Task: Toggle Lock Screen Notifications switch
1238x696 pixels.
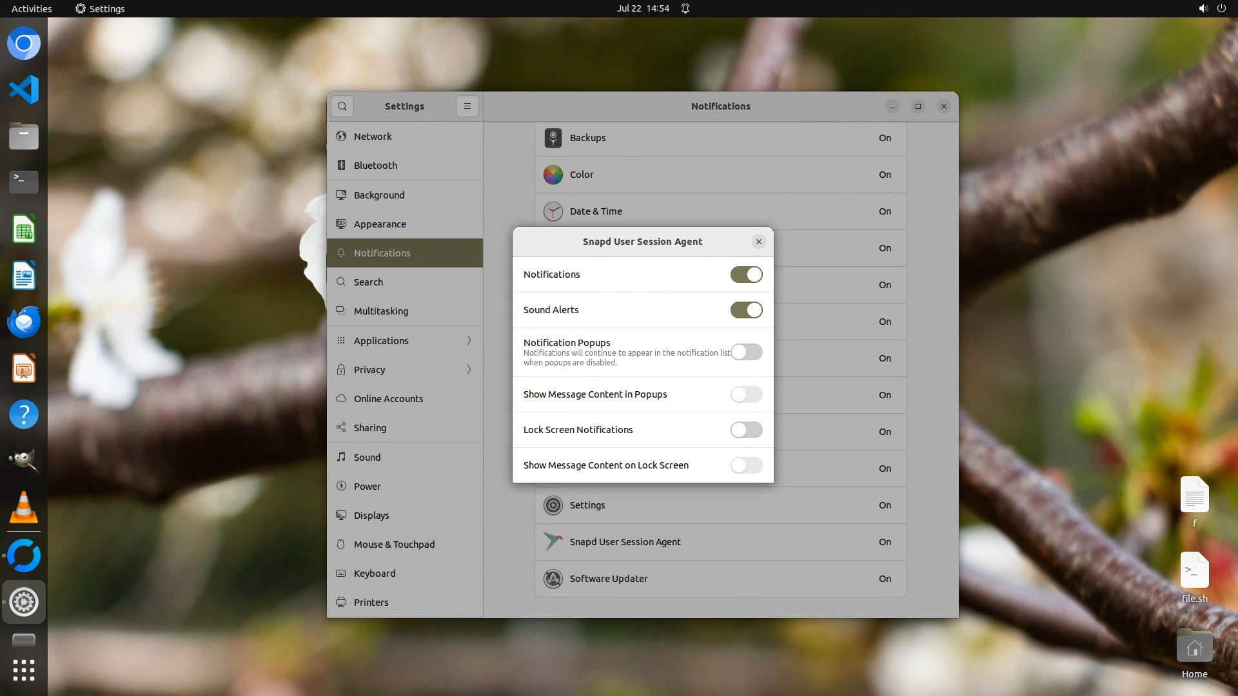Action: [x=746, y=430]
